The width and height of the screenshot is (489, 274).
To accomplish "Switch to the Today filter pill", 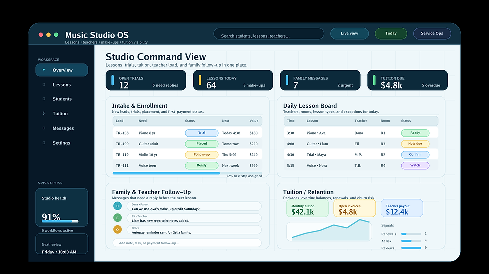I will pyautogui.click(x=391, y=33).
